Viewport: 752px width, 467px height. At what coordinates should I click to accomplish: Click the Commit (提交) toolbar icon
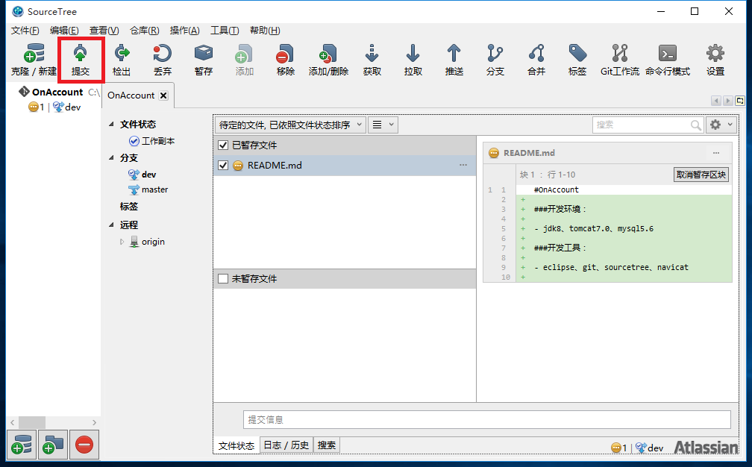[80, 60]
